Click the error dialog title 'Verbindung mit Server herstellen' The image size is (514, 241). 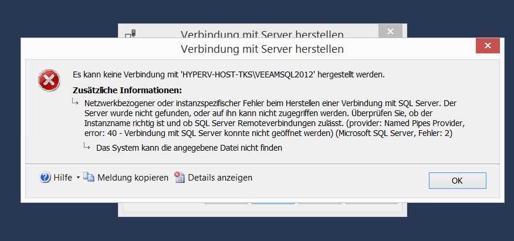click(x=262, y=49)
